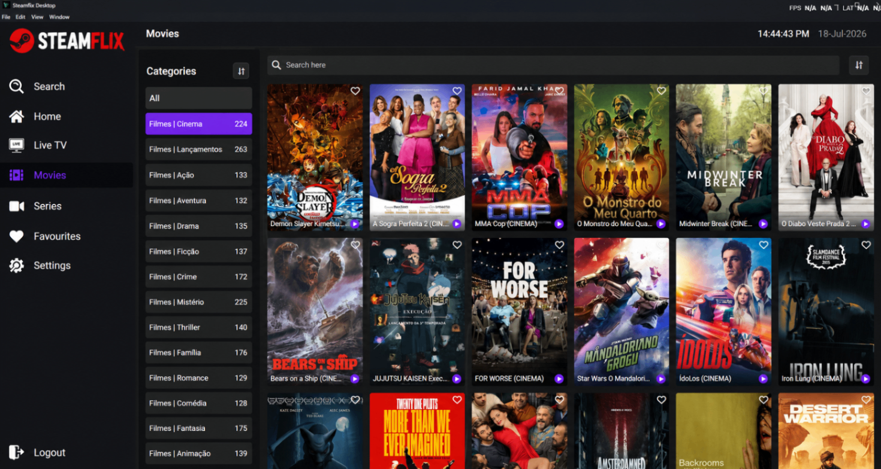Play A Sogra Perfeita 2 via play icon
Screen dimensions: 881x469
[x=457, y=224]
